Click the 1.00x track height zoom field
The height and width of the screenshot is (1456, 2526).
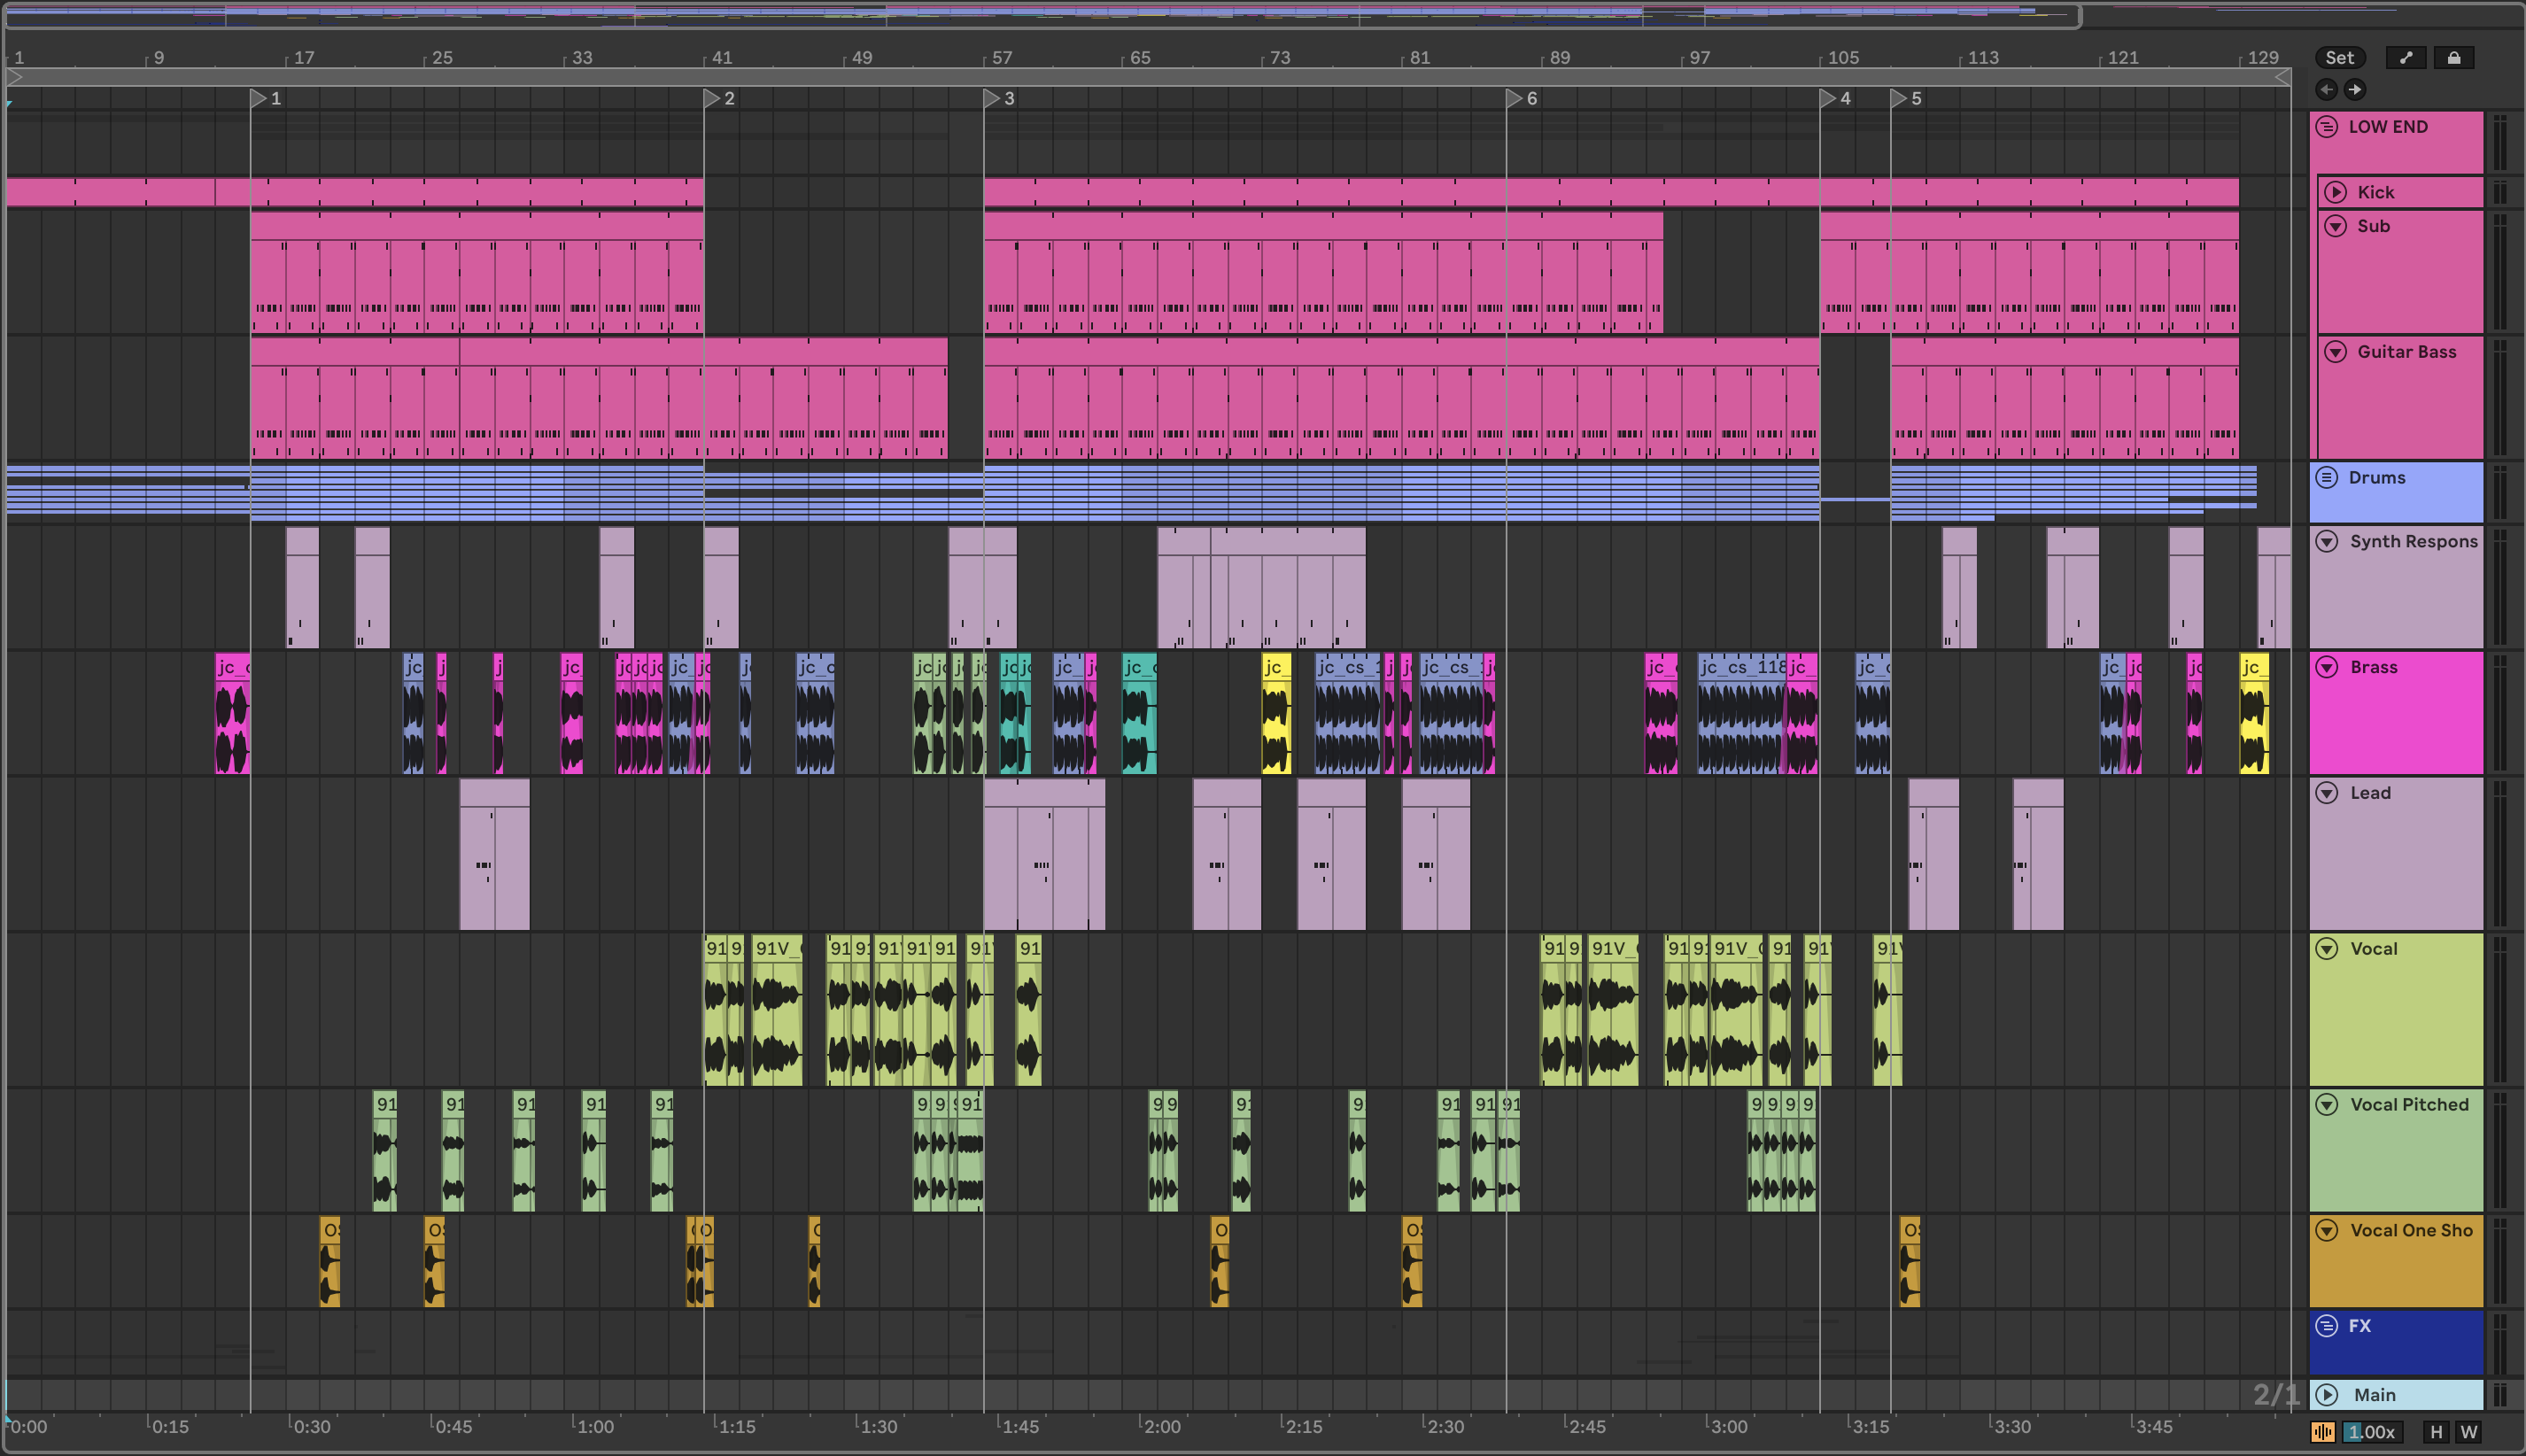2370,1432
